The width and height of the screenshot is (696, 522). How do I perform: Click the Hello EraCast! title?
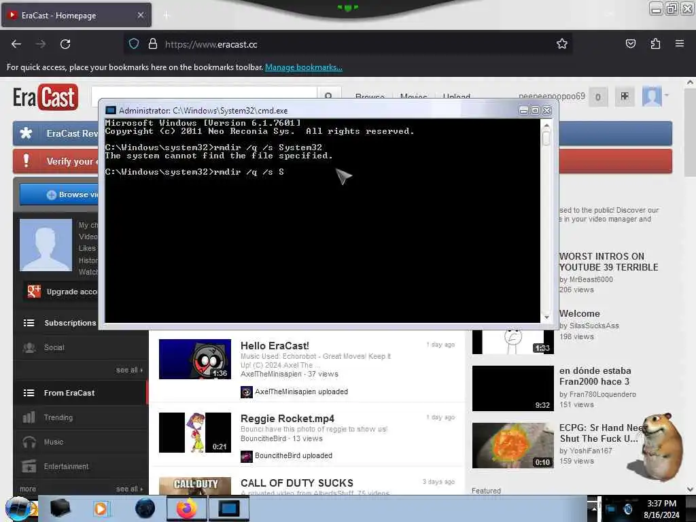point(275,346)
